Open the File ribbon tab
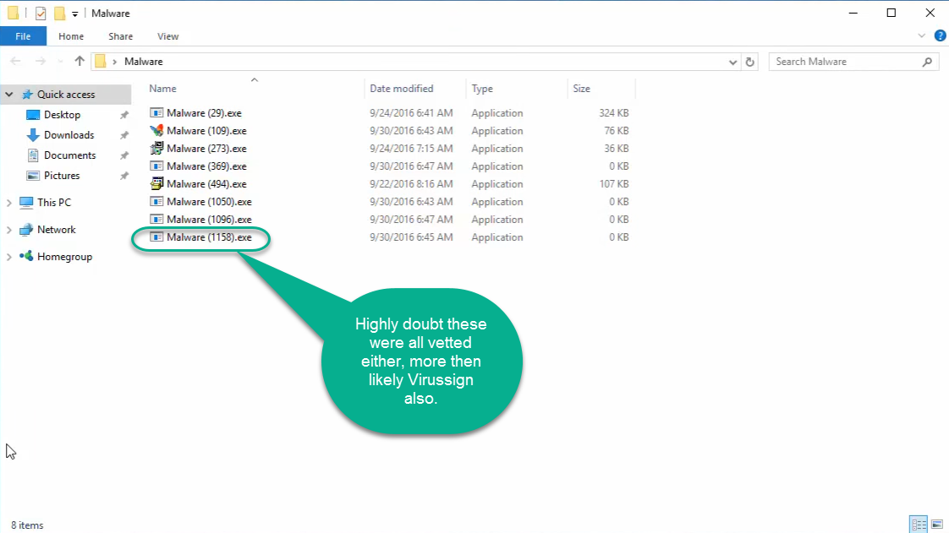949x533 pixels. click(23, 36)
